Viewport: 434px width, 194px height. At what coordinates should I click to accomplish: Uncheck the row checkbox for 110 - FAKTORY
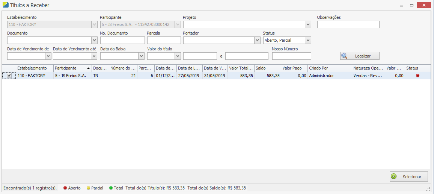click(9, 76)
